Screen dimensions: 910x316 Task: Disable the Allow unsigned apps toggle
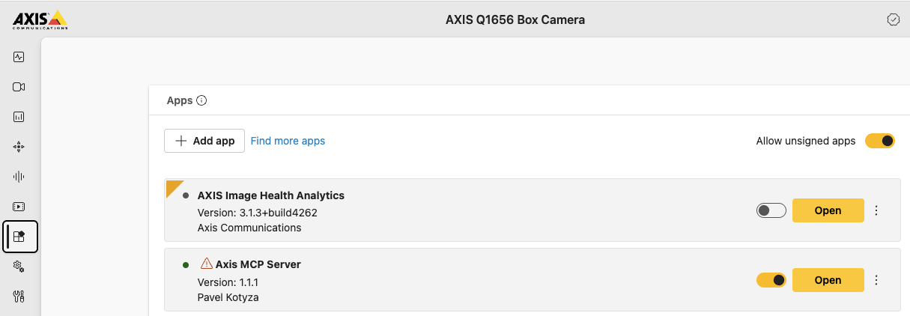[x=880, y=141]
